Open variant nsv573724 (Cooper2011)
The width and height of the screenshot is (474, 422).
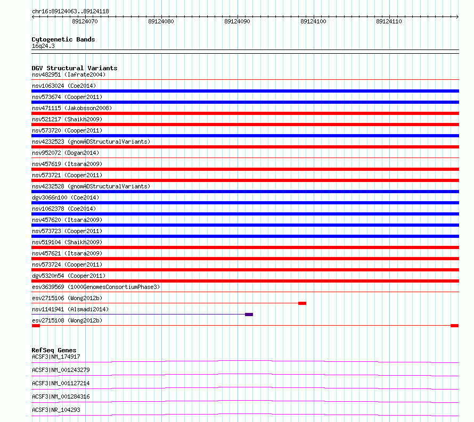pyautogui.click(x=67, y=264)
